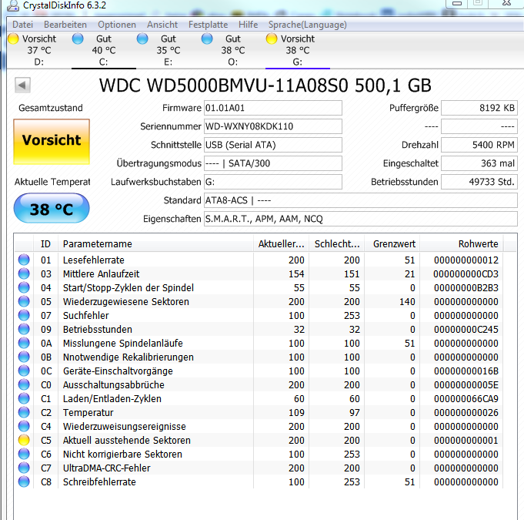
Task: Minimize the CrystalDiskInfo window
Action: point(456,3)
